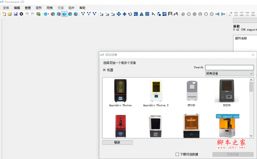Click the device list scrollbar up arrow
This screenshot has height=159, width=257.
[251, 80]
